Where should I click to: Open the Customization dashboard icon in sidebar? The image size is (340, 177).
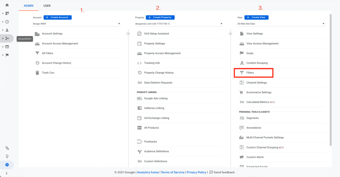coord(7,13)
